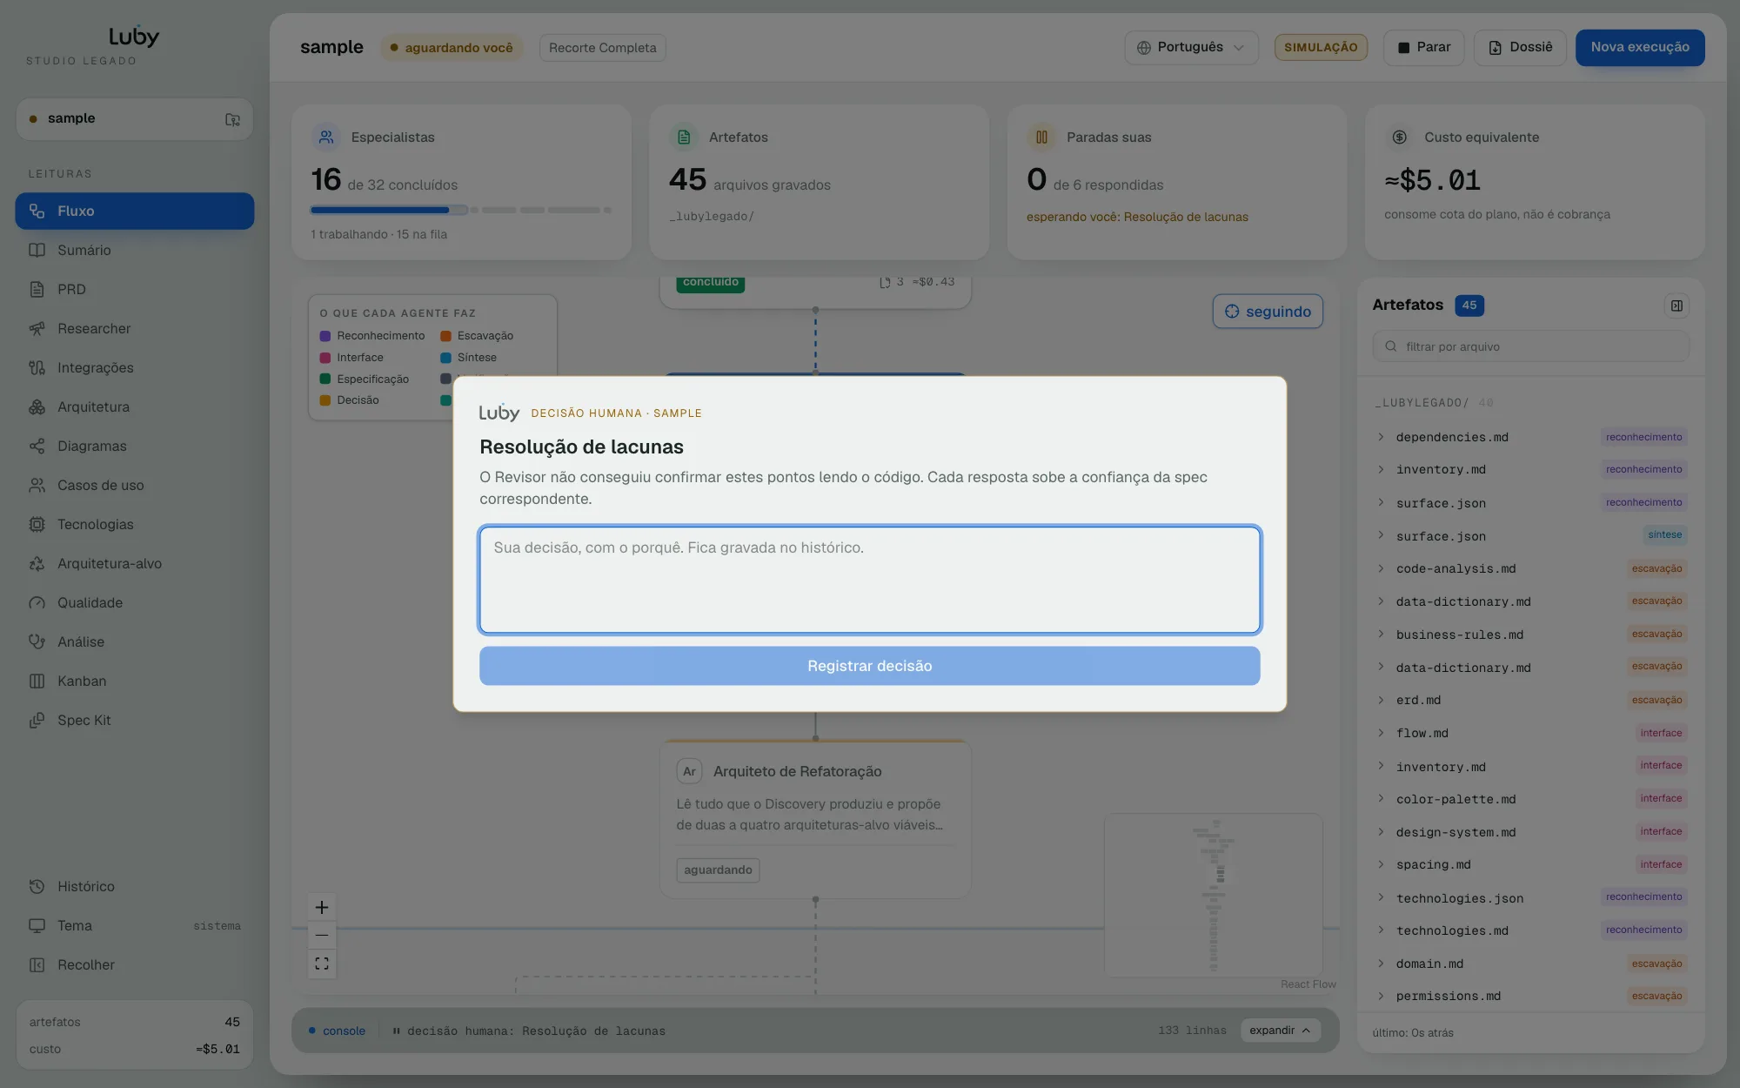Toggle Tema setting showing sistema
Image resolution: width=1740 pixels, height=1088 pixels.
pyautogui.click(x=135, y=925)
